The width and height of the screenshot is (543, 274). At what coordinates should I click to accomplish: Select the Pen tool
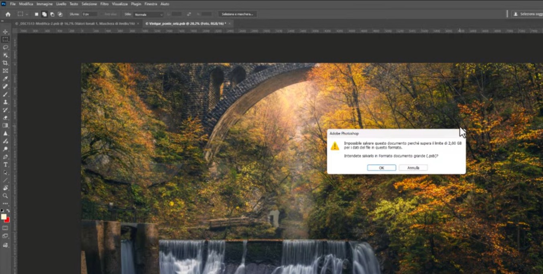point(5,156)
